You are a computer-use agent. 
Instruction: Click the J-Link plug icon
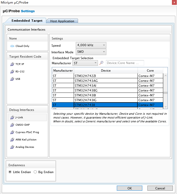(12, 118)
